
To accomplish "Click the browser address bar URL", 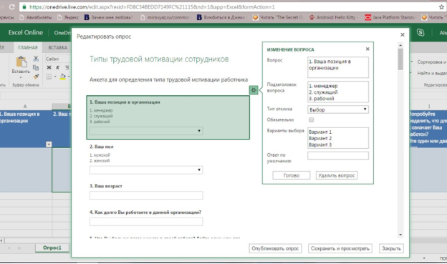I will [x=152, y=7].
